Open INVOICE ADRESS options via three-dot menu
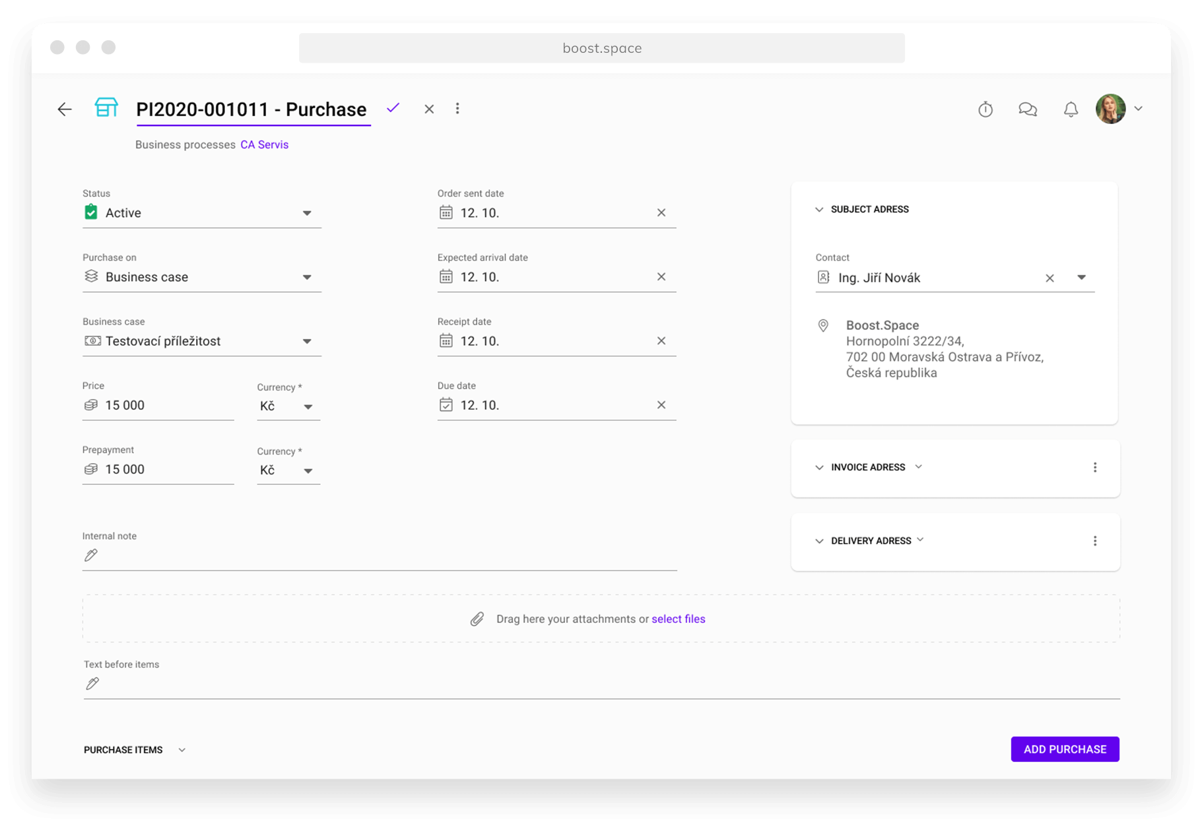 tap(1095, 466)
